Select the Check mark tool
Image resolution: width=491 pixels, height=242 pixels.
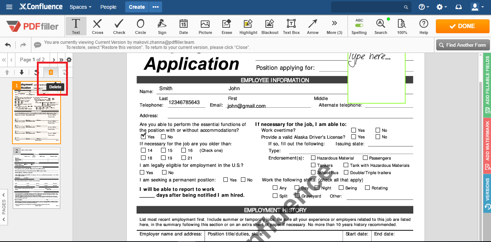click(119, 26)
